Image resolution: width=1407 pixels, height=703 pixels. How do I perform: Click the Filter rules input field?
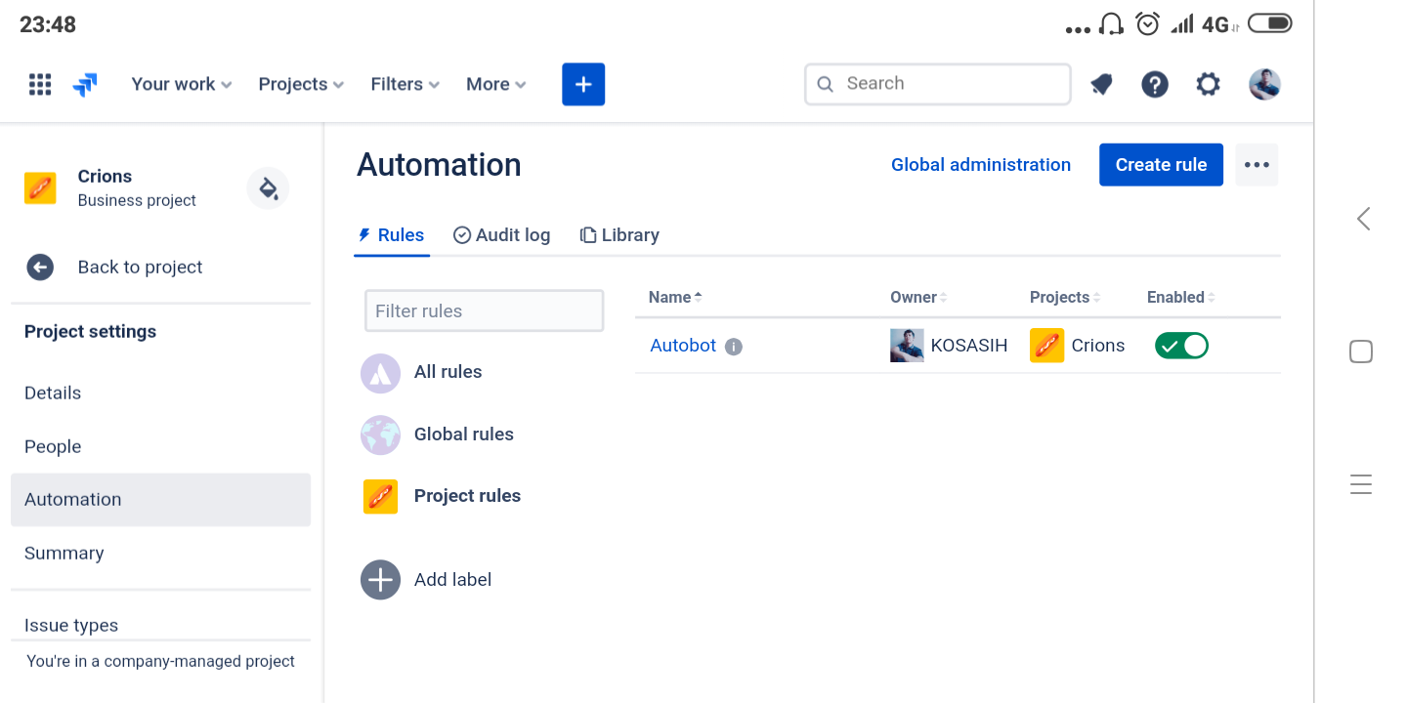coord(484,310)
